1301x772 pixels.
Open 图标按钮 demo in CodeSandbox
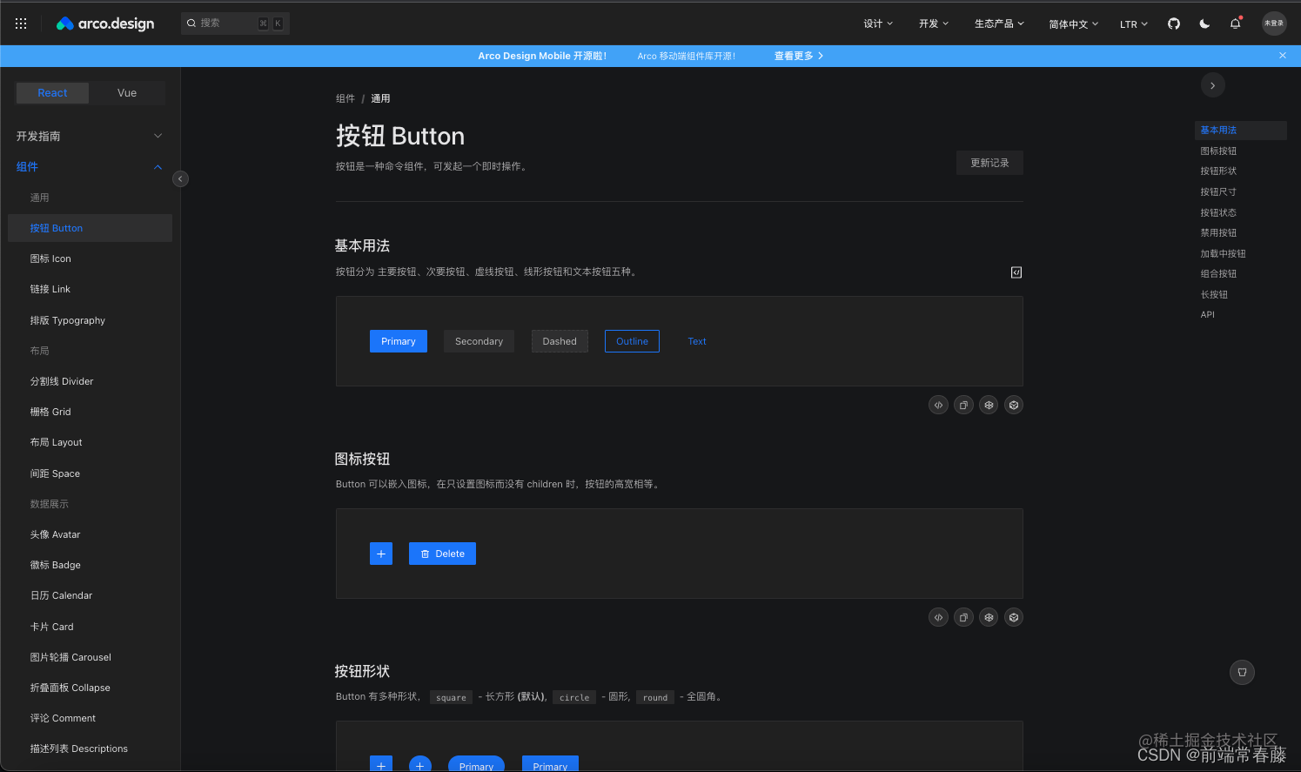pos(1014,617)
